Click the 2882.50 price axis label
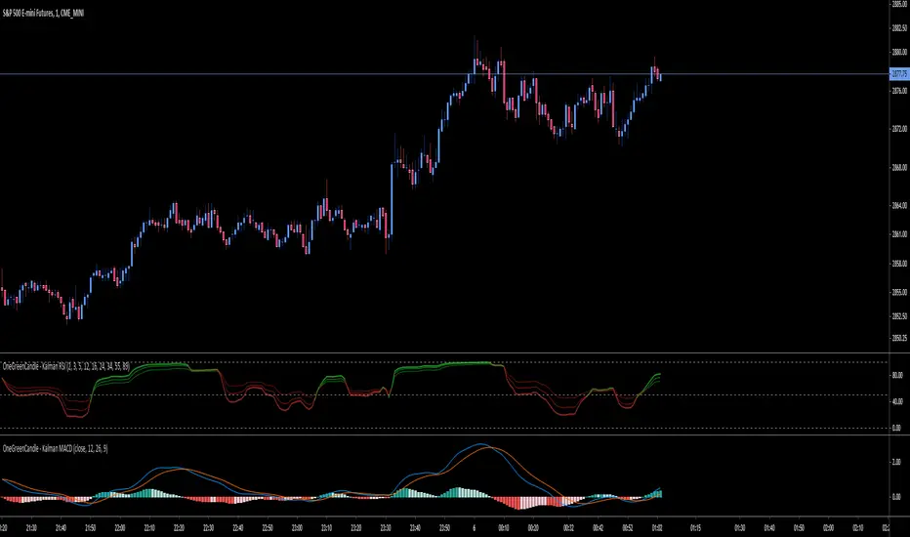This screenshot has height=537, width=910. [899, 28]
